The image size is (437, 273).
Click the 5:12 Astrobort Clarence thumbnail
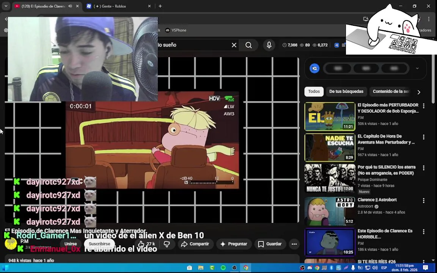[x=330, y=211]
